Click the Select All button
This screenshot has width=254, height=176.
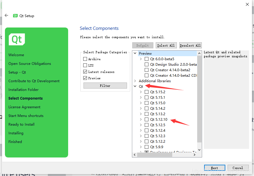tap(166, 45)
